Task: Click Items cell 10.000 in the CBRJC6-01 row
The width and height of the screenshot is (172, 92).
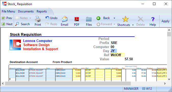Action: click(x=77, y=70)
